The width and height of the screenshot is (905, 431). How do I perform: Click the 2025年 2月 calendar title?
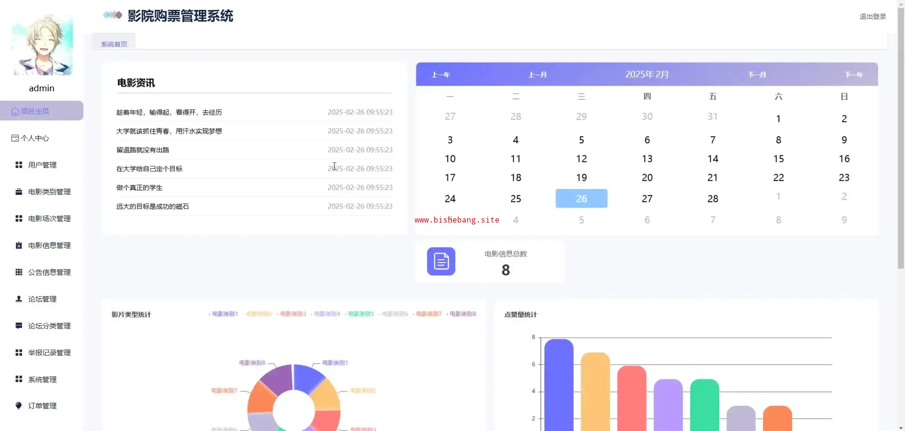point(647,74)
